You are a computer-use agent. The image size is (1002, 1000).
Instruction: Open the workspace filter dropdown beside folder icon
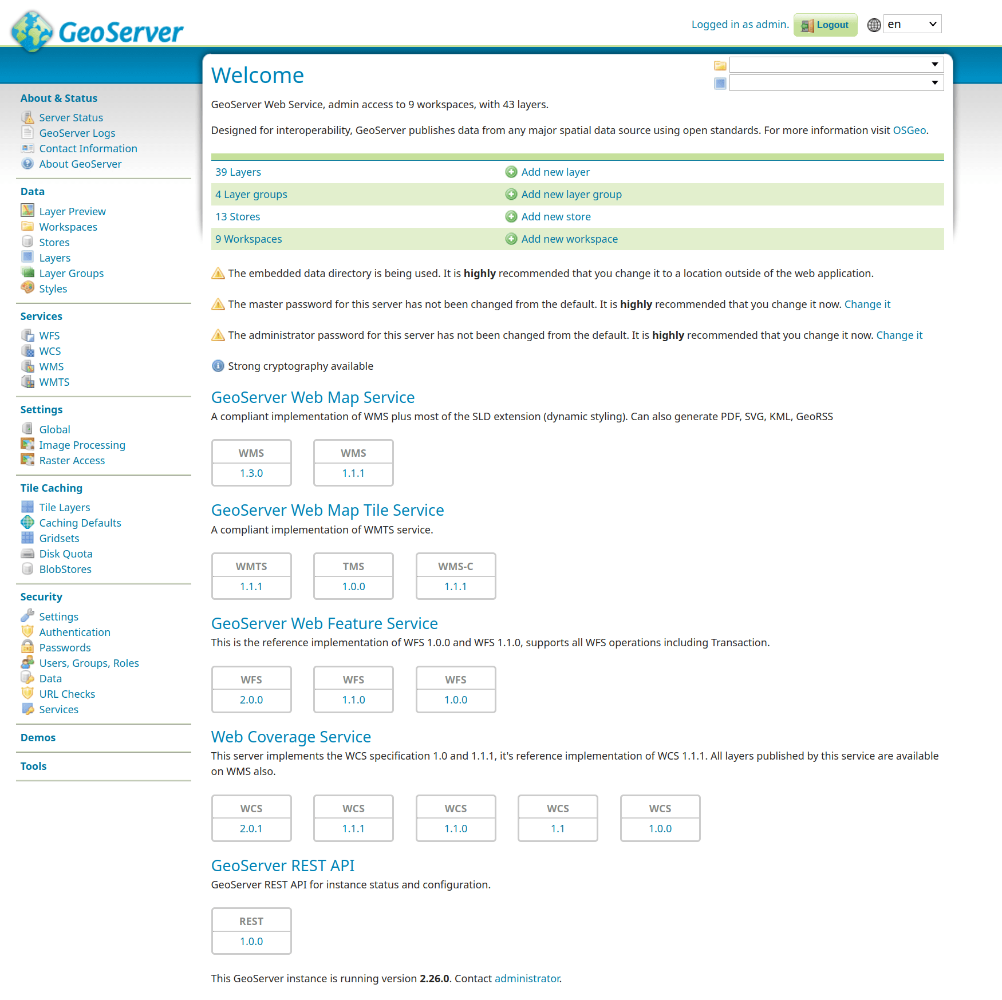click(x=837, y=64)
